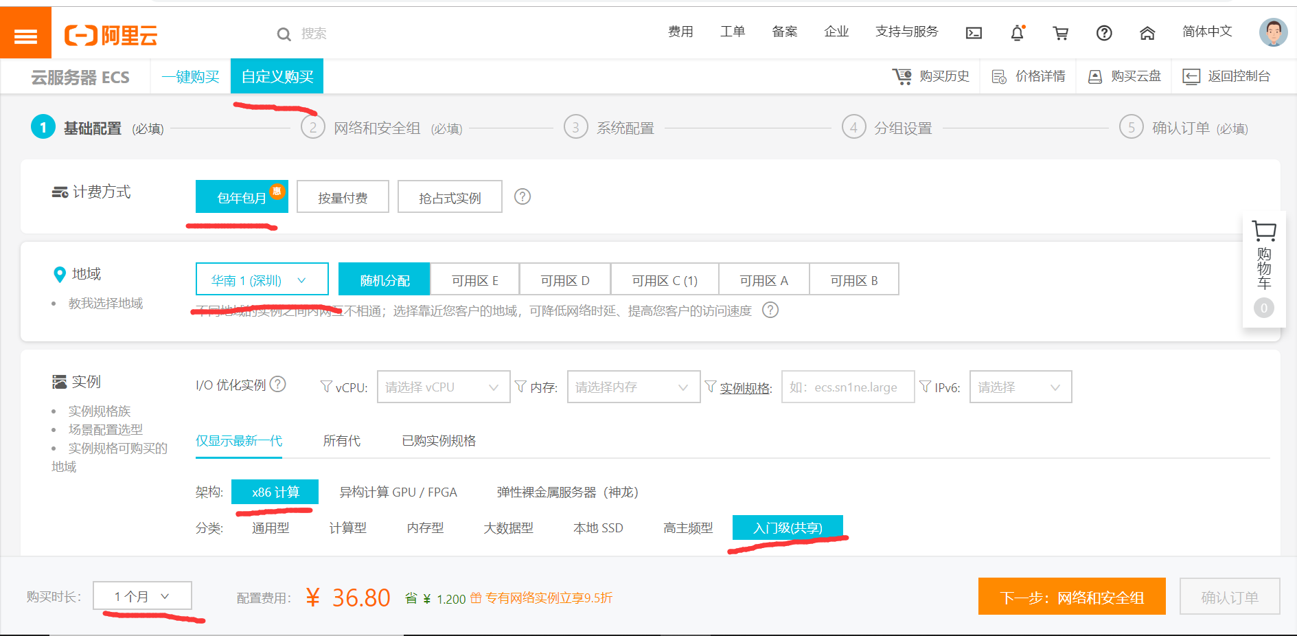Switch to 已购实例规格 tab

pyautogui.click(x=439, y=440)
